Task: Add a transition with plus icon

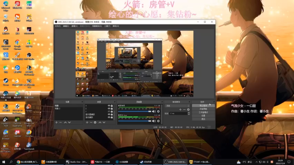Action: (180, 110)
